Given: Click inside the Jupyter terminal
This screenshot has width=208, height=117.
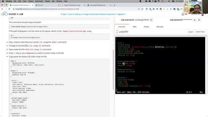Looking at the screenshot, I should (160, 66).
